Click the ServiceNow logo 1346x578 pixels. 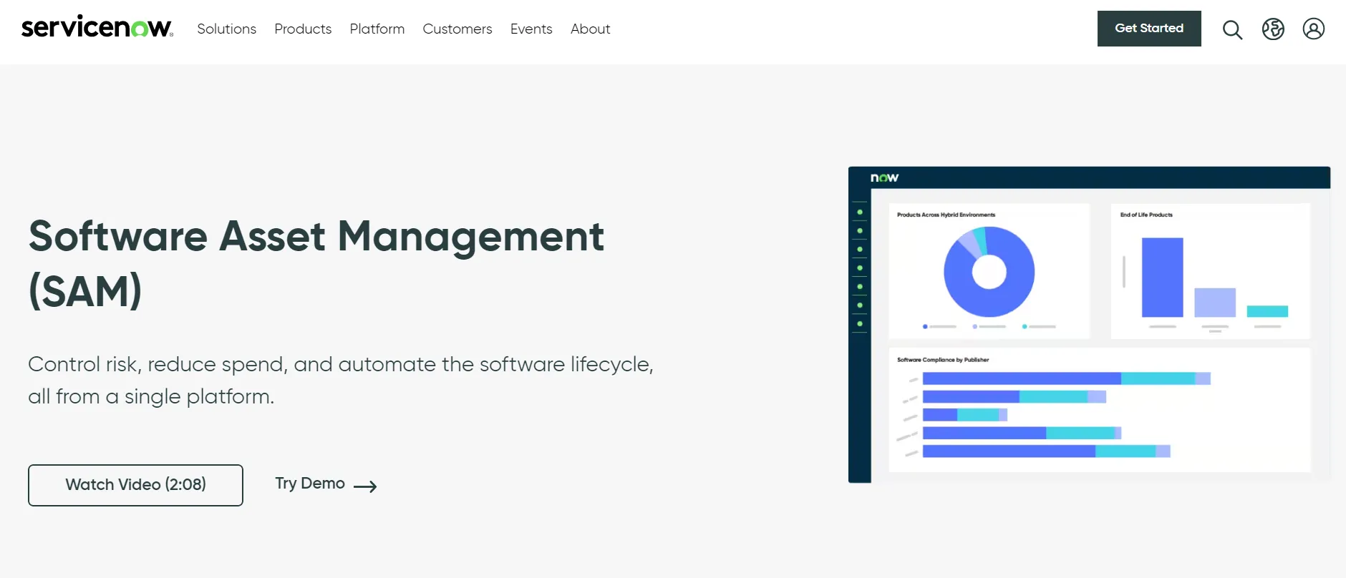pos(97,27)
